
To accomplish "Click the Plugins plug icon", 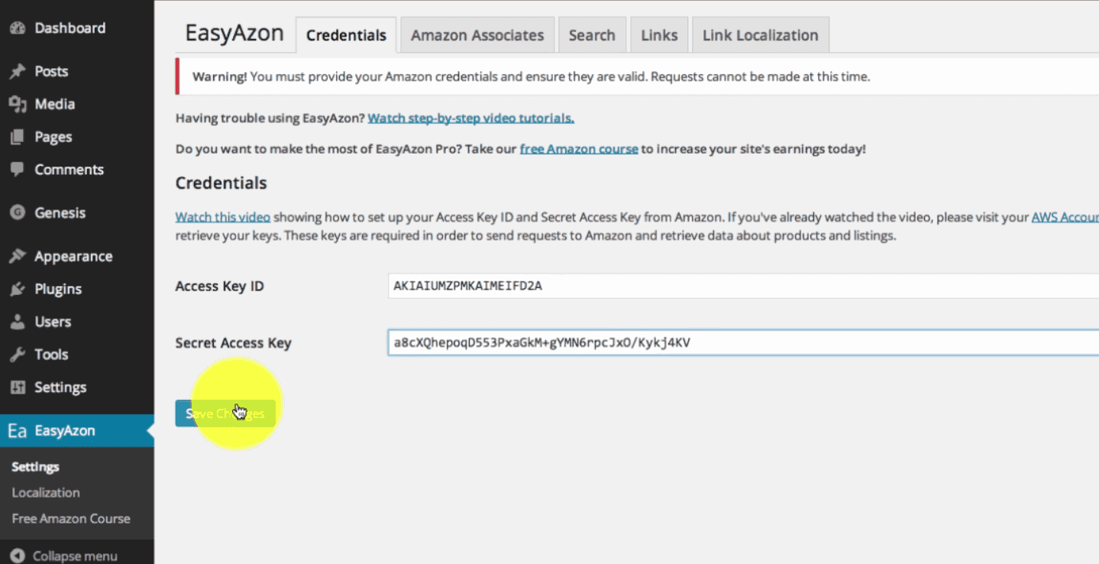I will pos(17,289).
